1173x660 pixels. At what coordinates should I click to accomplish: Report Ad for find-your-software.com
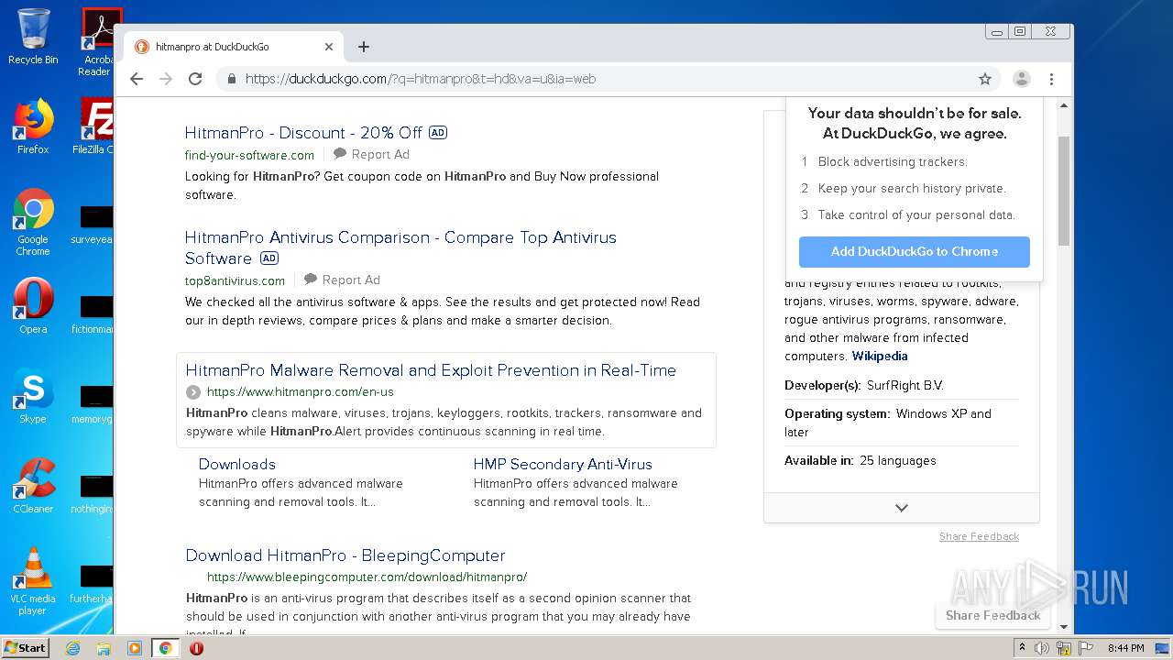pyautogui.click(x=372, y=154)
